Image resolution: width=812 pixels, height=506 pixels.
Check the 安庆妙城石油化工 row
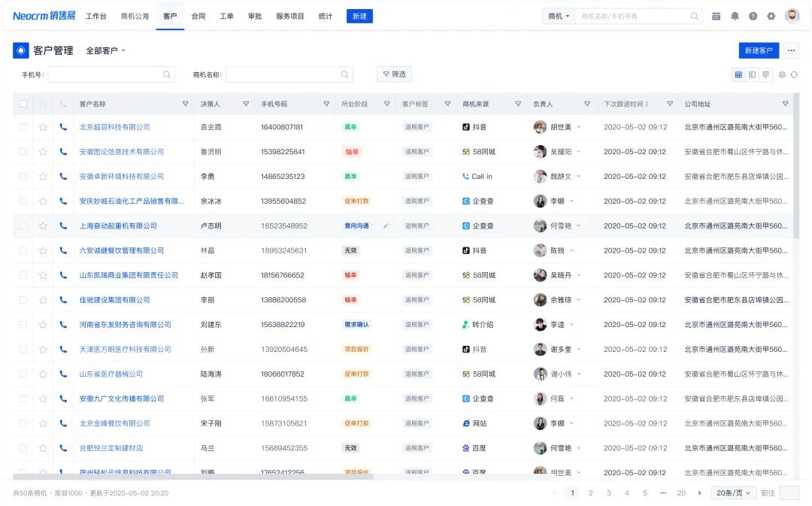[23, 201]
